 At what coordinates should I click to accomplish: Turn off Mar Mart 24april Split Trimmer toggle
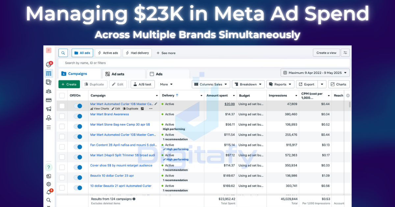tap(78, 157)
